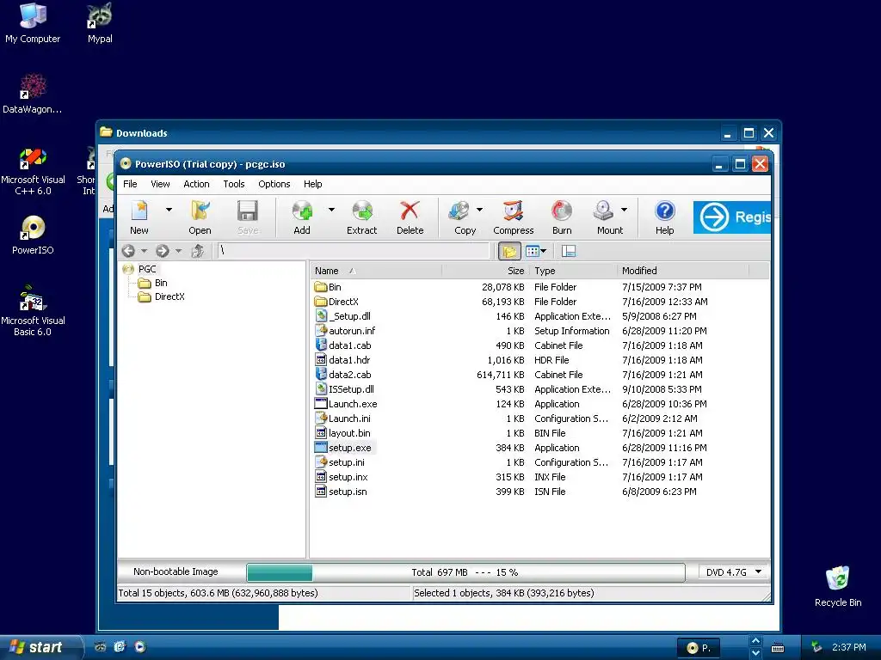Sort by the Type column header

point(573,271)
